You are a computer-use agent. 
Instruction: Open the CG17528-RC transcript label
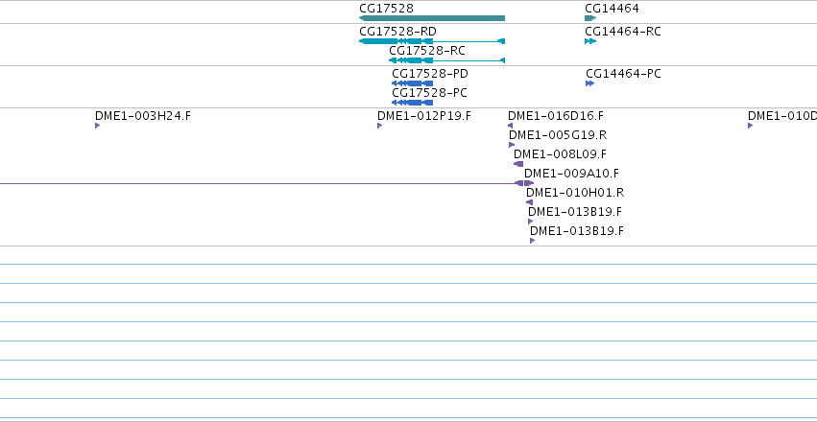(x=426, y=51)
